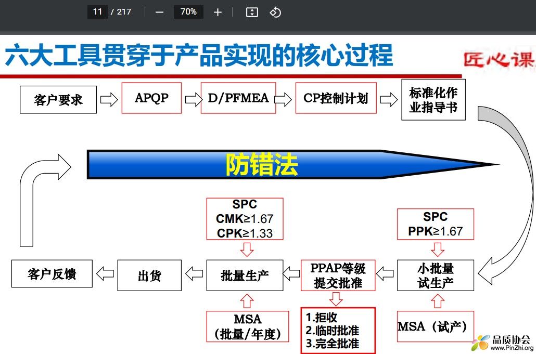
Task: Click the '出货' box
Action: pyautogui.click(x=149, y=275)
